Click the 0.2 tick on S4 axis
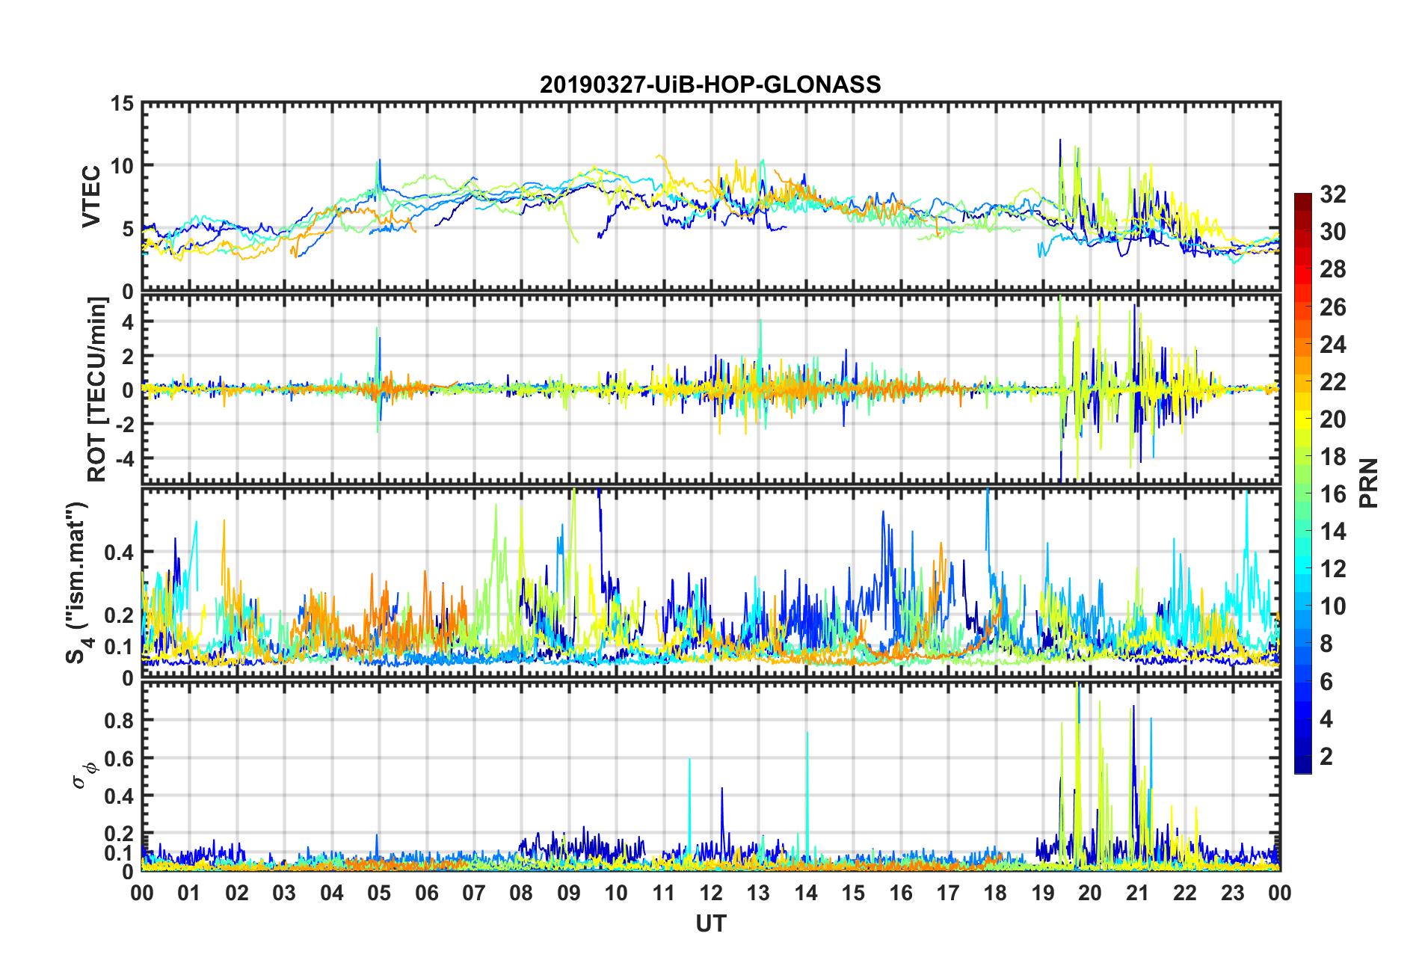 119,615
